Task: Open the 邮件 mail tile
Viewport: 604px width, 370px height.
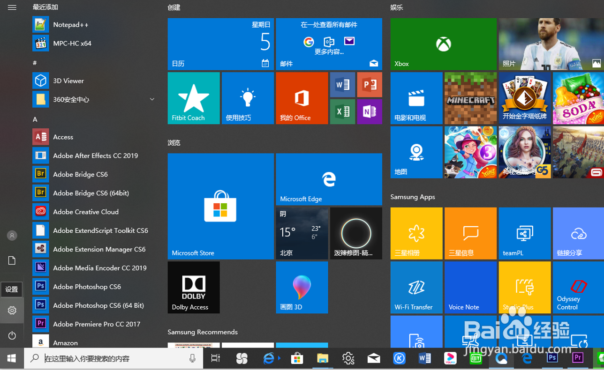Action: click(x=329, y=44)
